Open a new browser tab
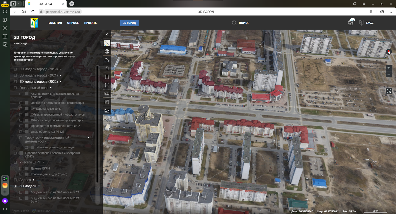396x214 pixels. (72, 3)
